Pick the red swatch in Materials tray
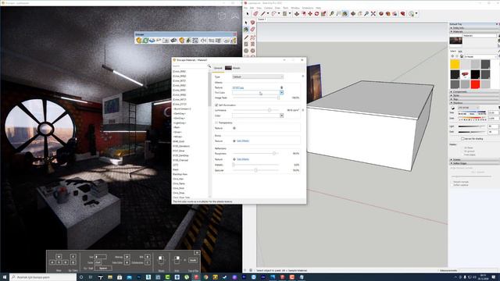The height and width of the screenshot is (281, 500). (x=475, y=84)
